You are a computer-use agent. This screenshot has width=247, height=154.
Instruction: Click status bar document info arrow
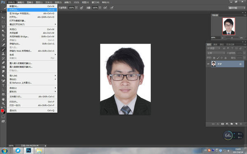pos(45,146)
